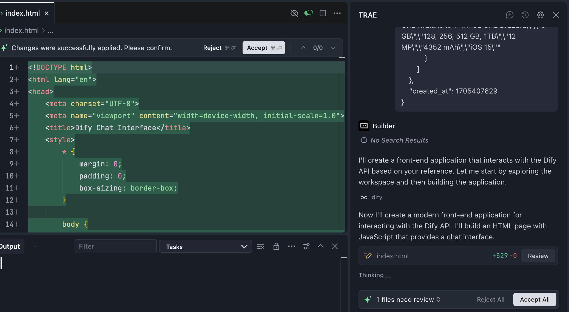Focus the Filter input field
This screenshot has width=569, height=312.
pyautogui.click(x=115, y=246)
